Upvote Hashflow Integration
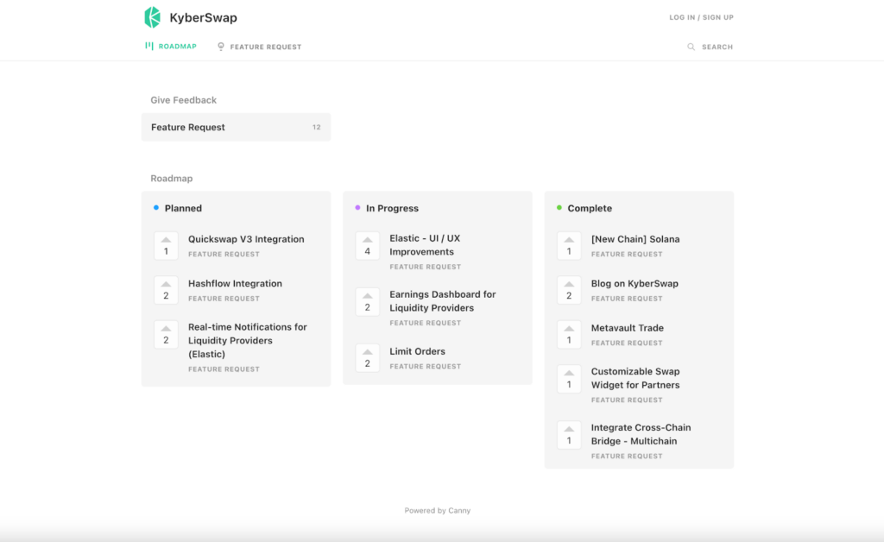Image resolution: width=884 pixels, height=542 pixels. pyautogui.click(x=166, y=290)
